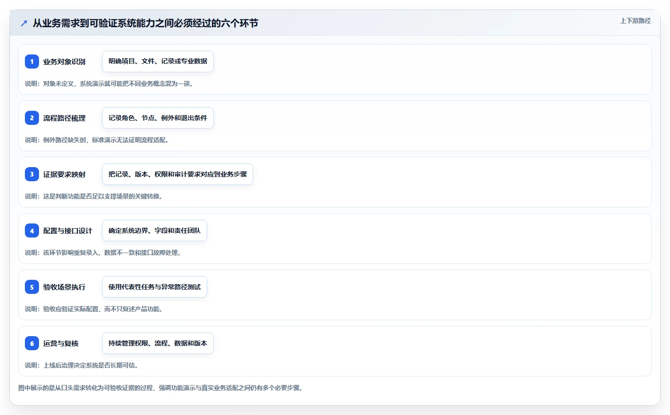Click the step 2 number badge

(x=32, y=118)
